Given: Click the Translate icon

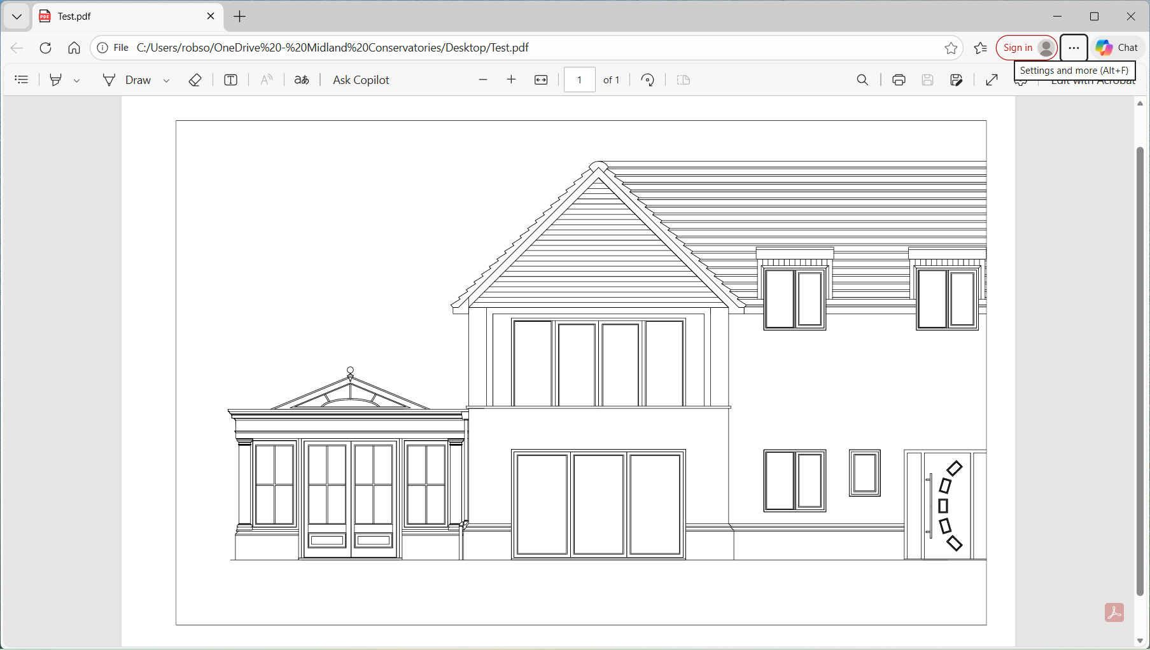Looking at the screenshot, I should 302,80.
